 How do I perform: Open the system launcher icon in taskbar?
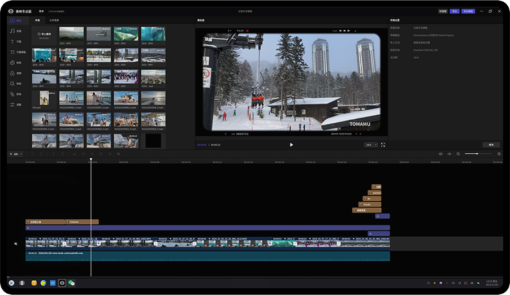(x=11, y=283)
